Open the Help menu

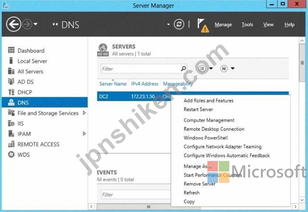290,25
